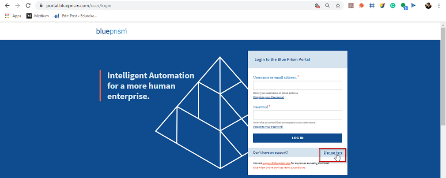Click the support@blueprism.com email link
446x178 pixels.
pyautogui.click(x=276, y=163)
